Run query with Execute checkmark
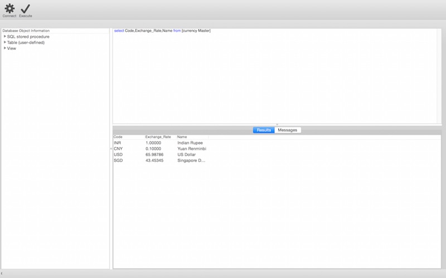 25,9
